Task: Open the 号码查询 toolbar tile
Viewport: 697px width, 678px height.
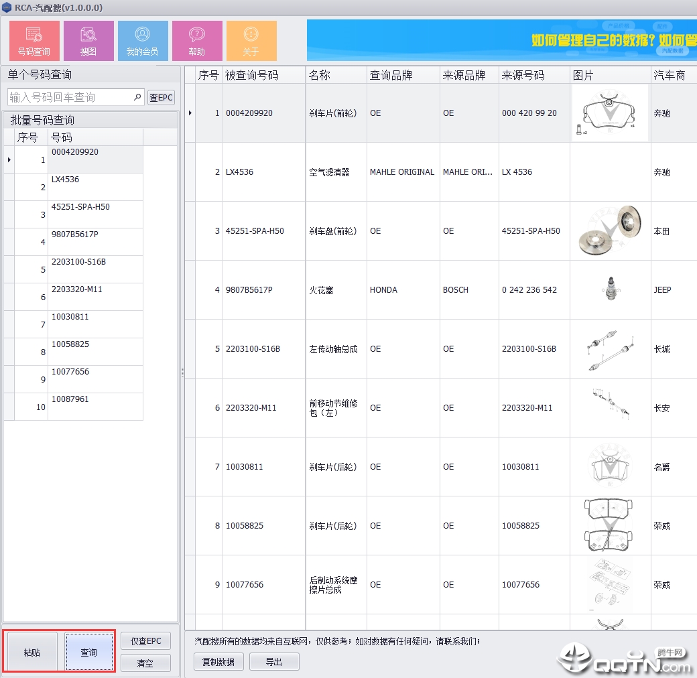Action: [x=34, y=41]
